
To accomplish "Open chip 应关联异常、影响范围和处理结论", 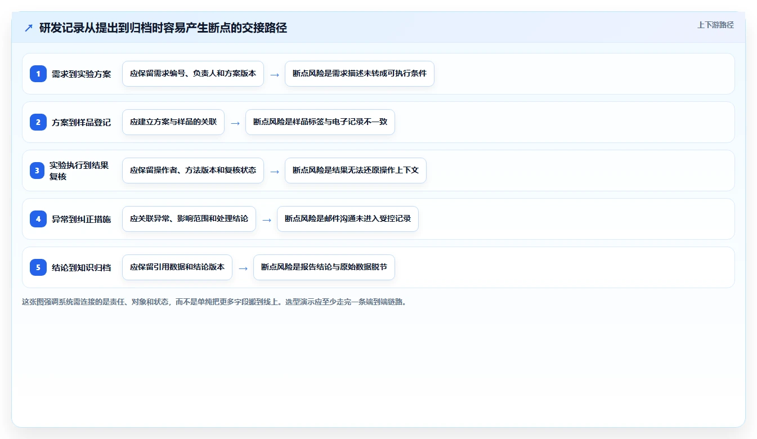I will [x=189, y=219].
